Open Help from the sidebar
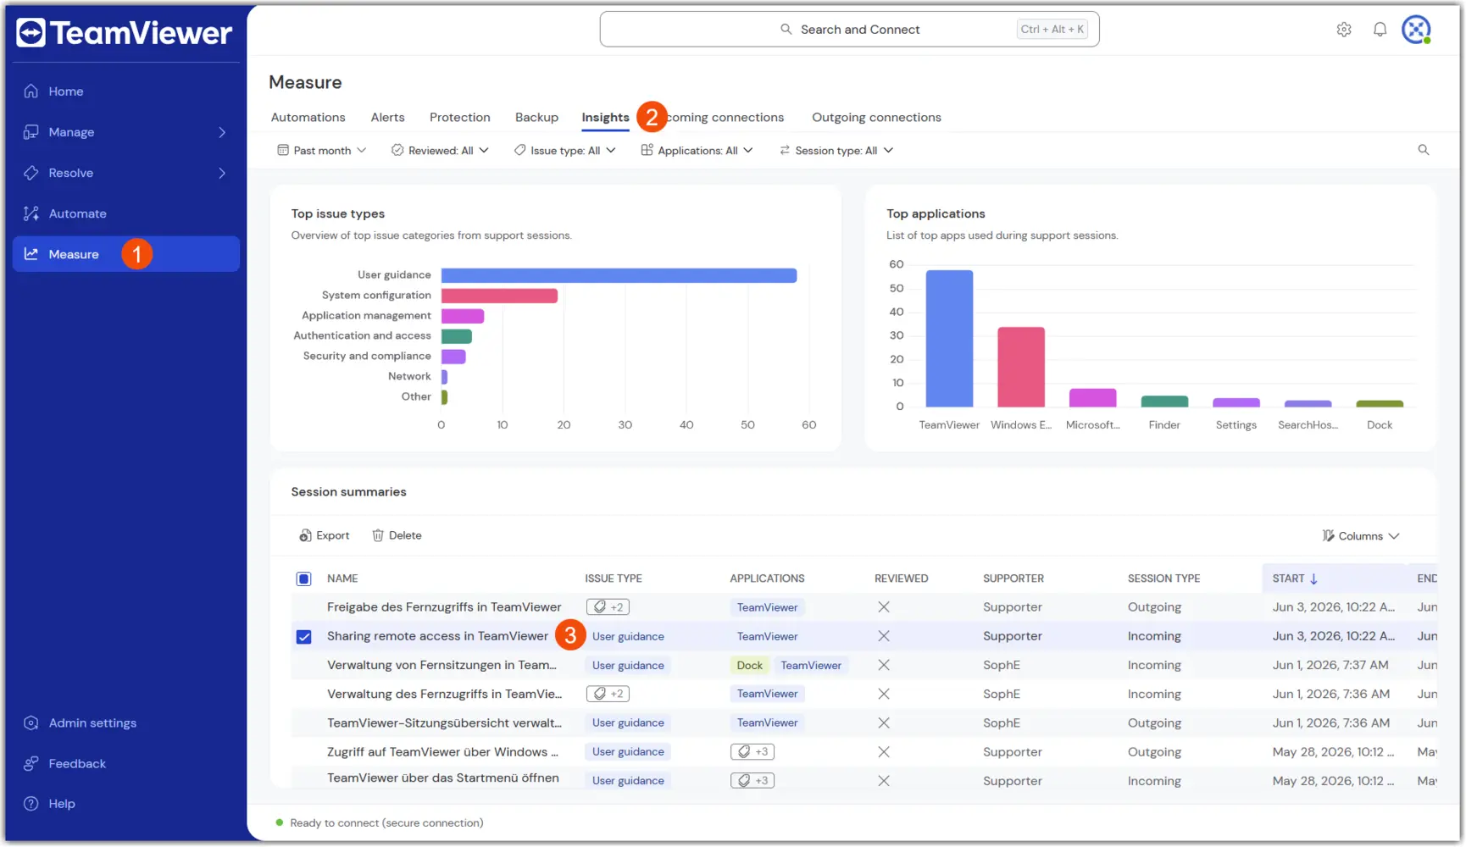 [x=61, y=804]
